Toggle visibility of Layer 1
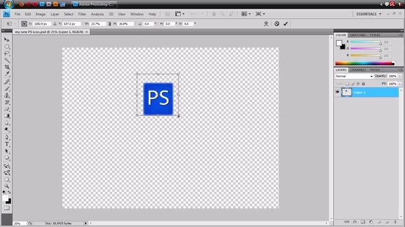The height and width of the screenshot is (227, 405). click(337, 92)
